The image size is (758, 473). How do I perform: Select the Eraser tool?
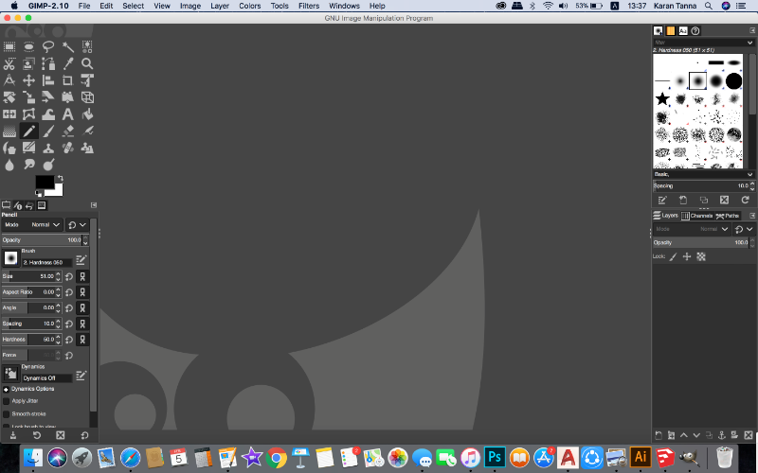[x=68, y=131]
